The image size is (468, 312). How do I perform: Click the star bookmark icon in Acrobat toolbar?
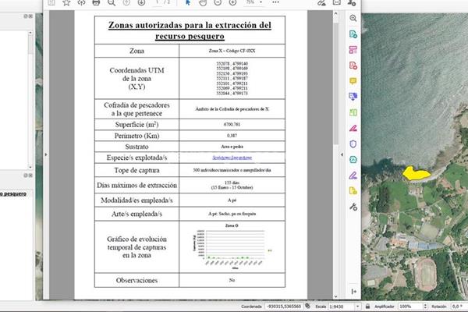[66, 2]
